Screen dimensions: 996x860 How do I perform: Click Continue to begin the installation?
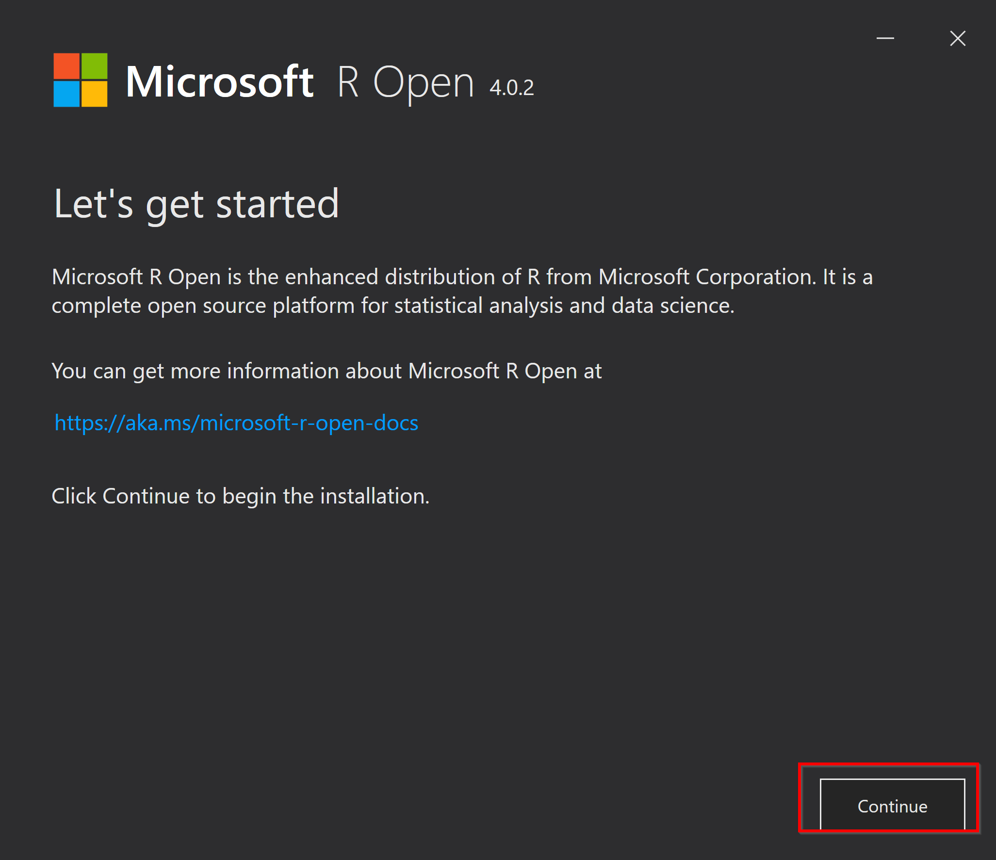pos(892,805)
